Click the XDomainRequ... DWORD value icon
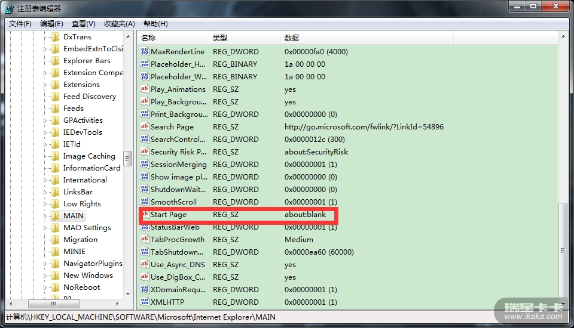 145,290
